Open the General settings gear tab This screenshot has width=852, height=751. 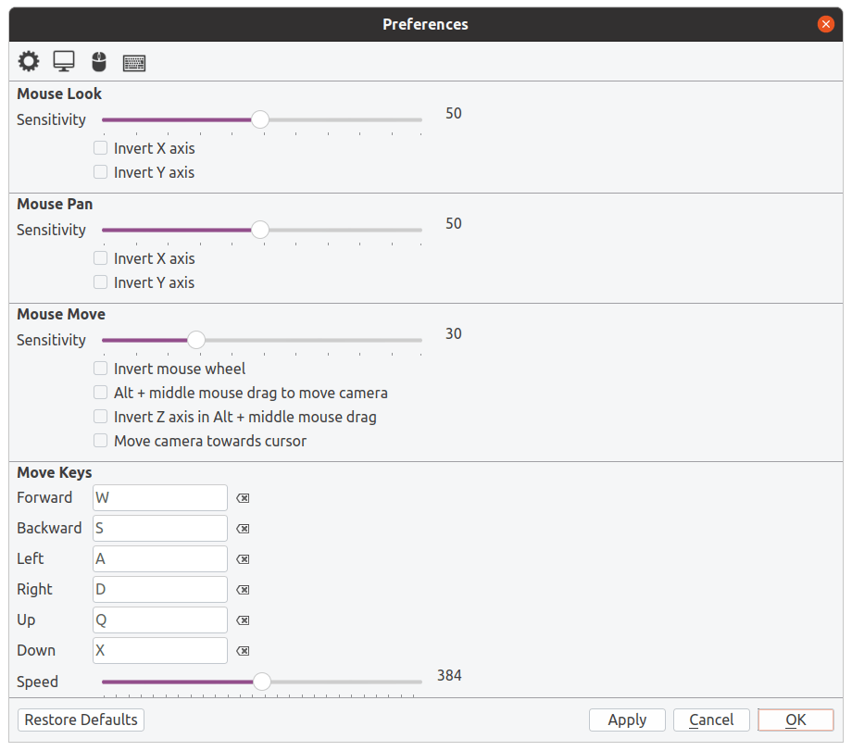(29, 61)
